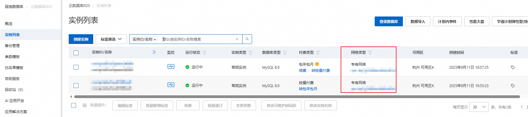Click the 创建实例 button
The width and height of the screenshot is (528, 117).
(81, 39)
